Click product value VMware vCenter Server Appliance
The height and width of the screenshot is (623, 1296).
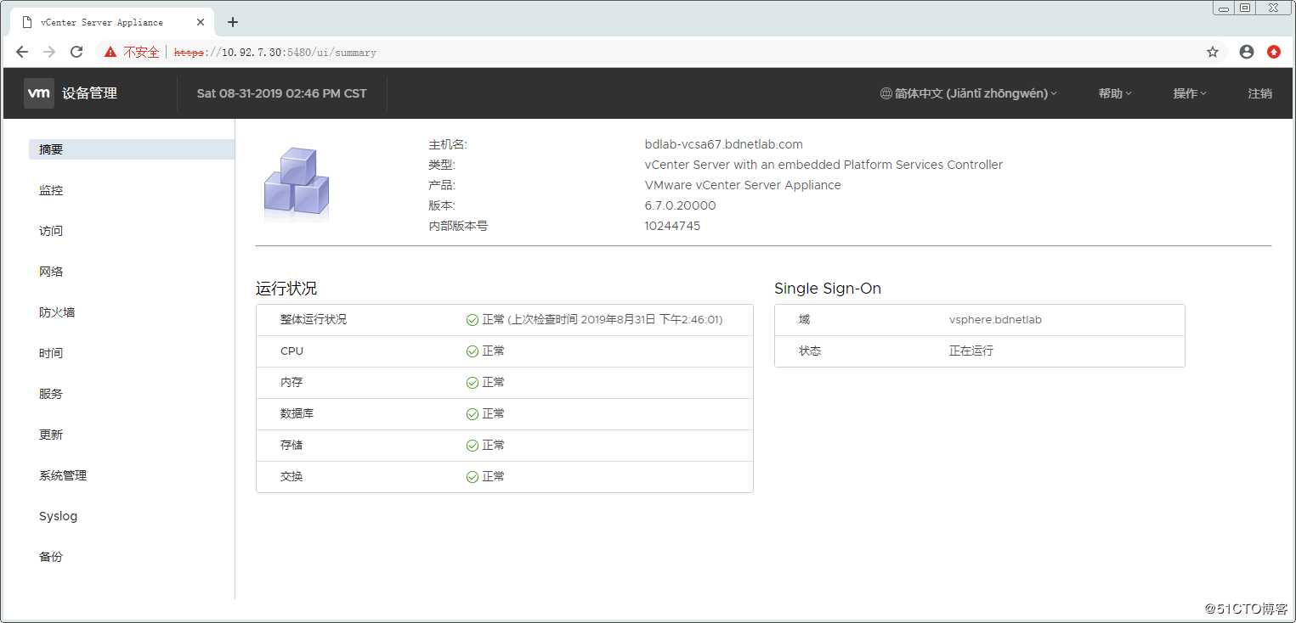[x=743, y=185]
